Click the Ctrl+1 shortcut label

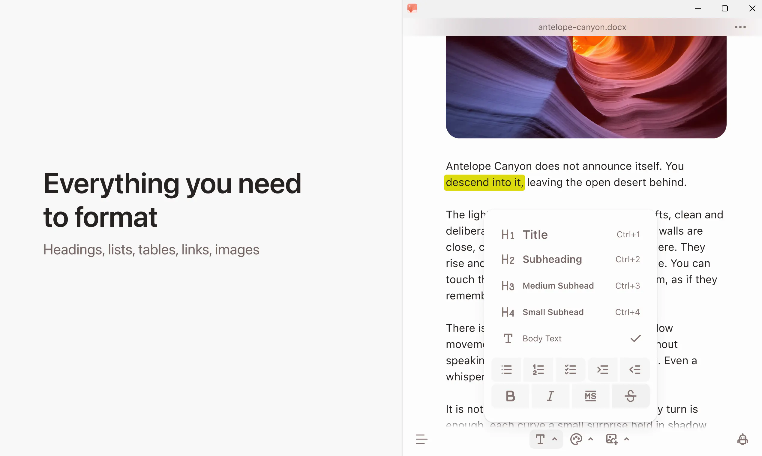[x=628, y=235]
